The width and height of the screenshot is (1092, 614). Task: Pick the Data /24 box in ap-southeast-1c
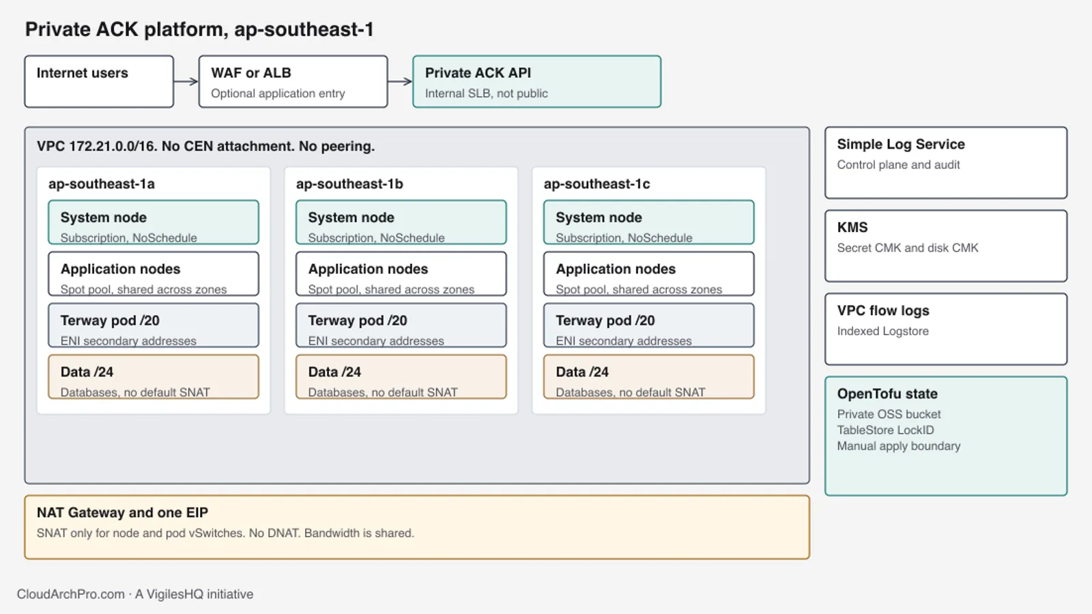click(x=649, y=377)
